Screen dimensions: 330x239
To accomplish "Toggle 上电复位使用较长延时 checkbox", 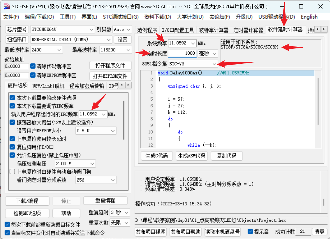I will tap(12, 139).
